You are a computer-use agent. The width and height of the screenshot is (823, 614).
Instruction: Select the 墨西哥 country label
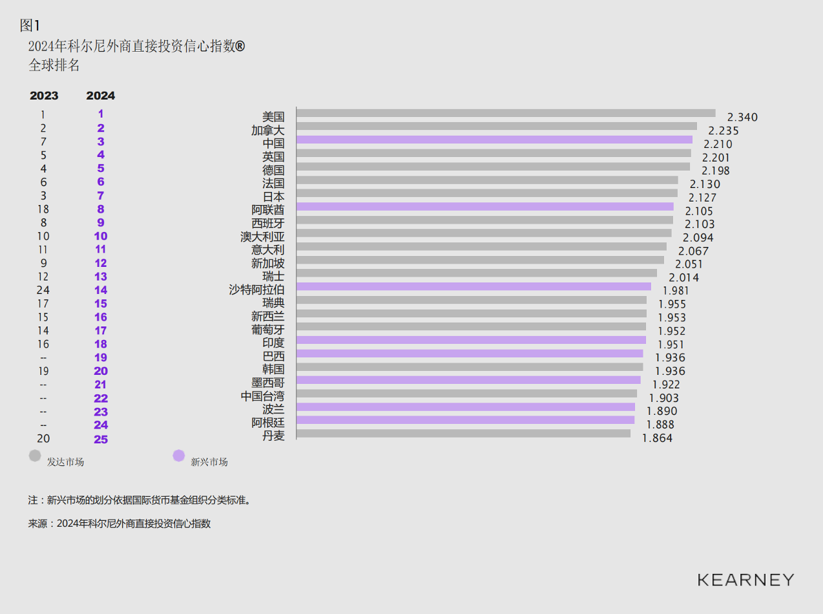pos(268,383)
